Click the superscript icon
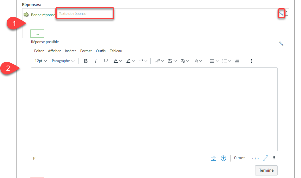 141,61
